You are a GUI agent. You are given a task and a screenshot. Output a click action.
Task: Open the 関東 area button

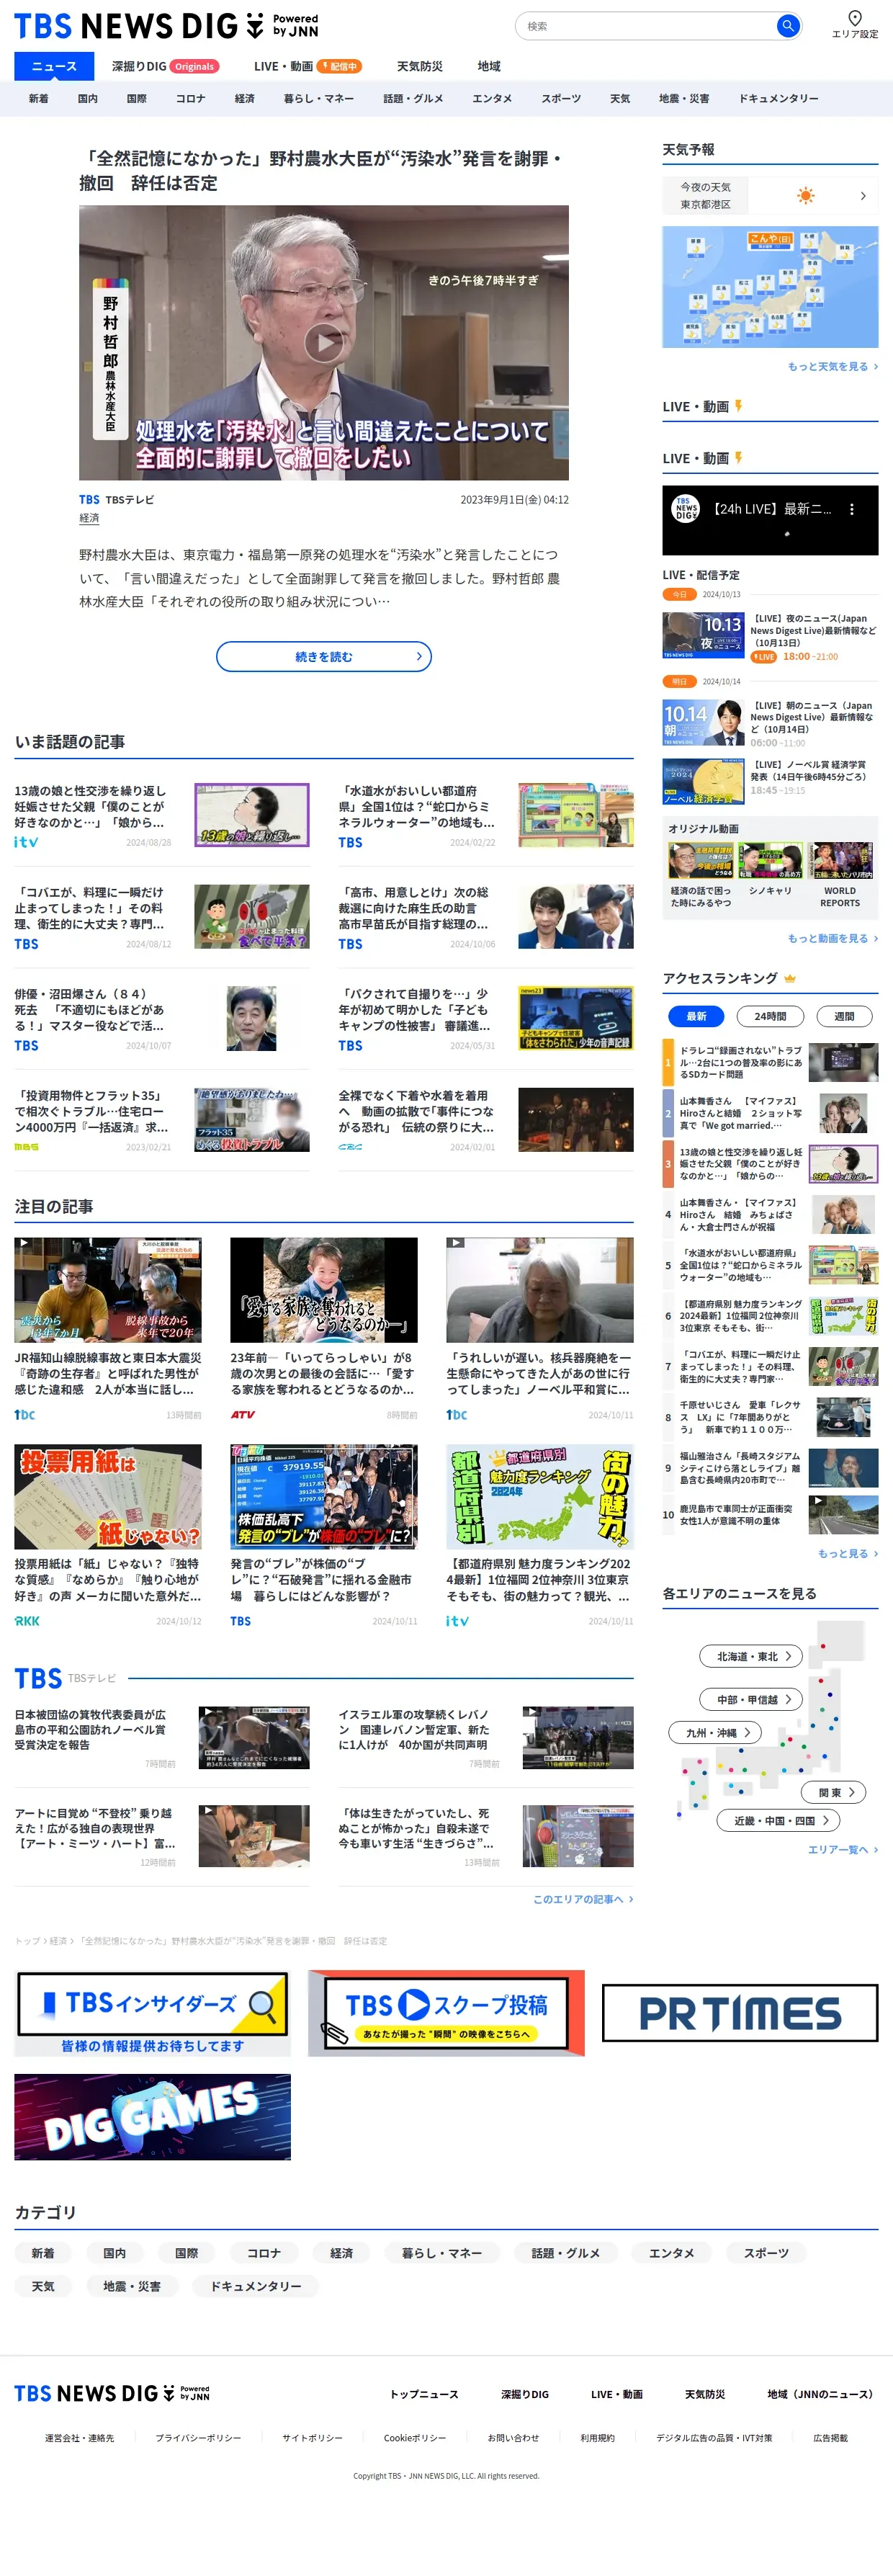834,1792
